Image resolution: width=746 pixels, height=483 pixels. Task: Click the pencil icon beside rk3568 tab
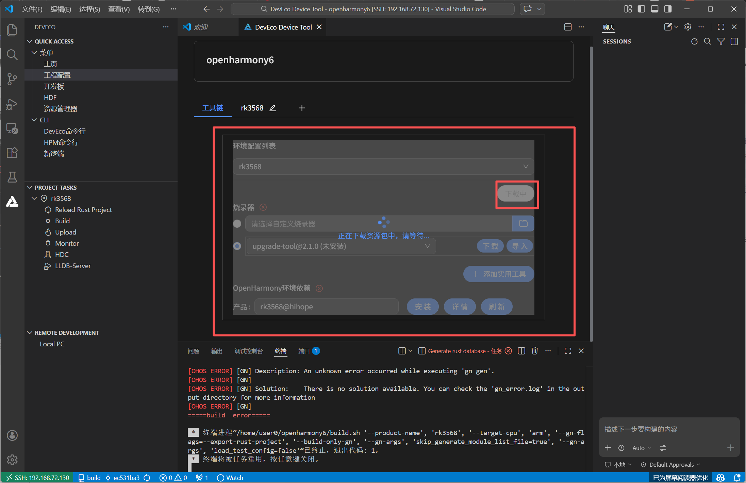click(x=273, y=108)
